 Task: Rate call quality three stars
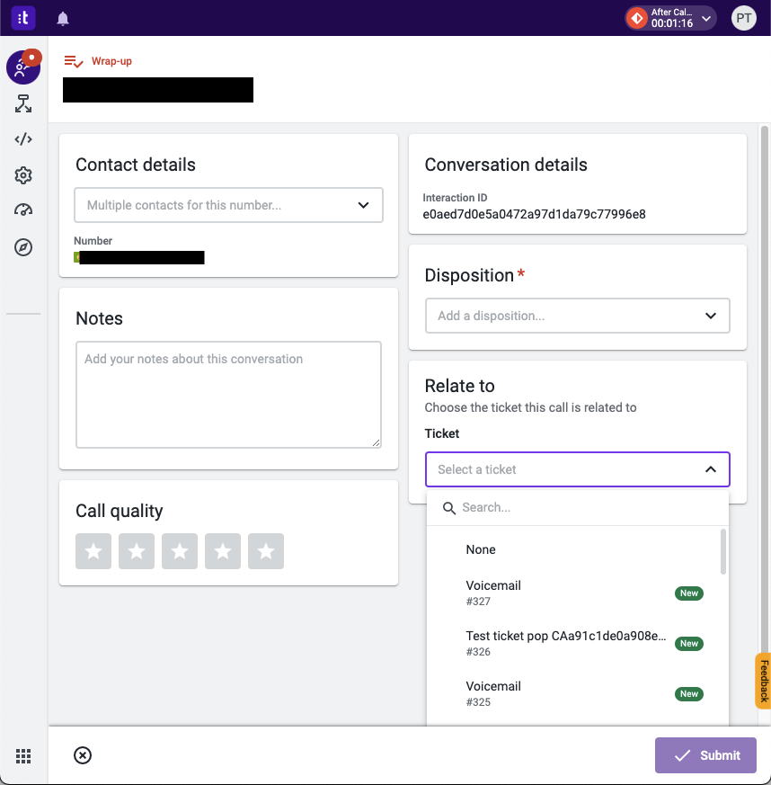pos(180,551)
